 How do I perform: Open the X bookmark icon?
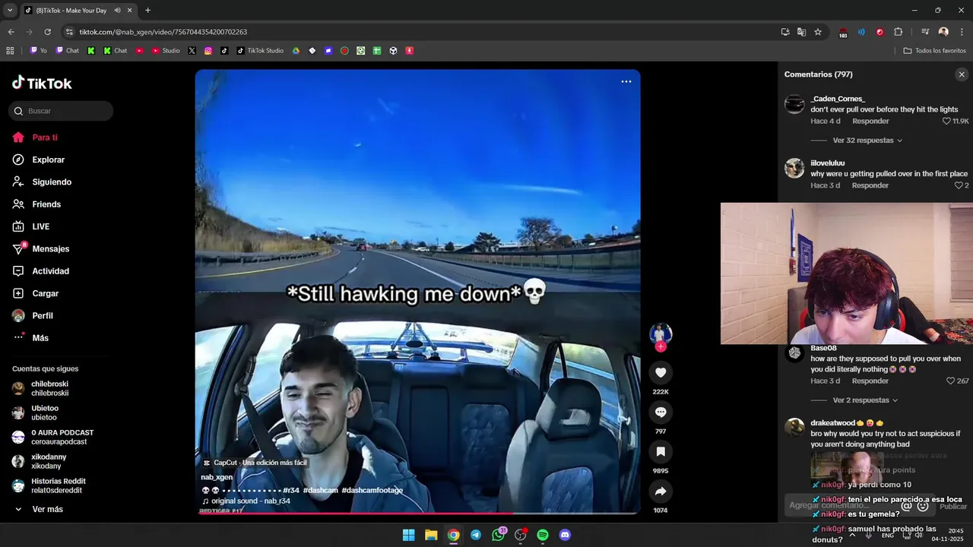coord(192,51)
